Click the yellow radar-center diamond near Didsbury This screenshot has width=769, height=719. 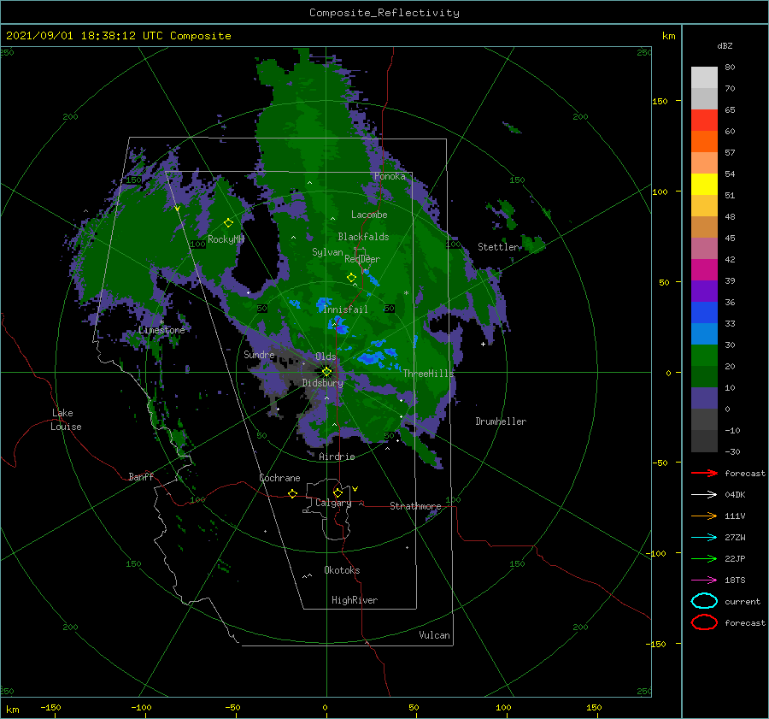(326, 372)
